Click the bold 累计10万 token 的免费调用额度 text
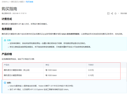This screenshot has width=127, height=94. tap(67, 34)
